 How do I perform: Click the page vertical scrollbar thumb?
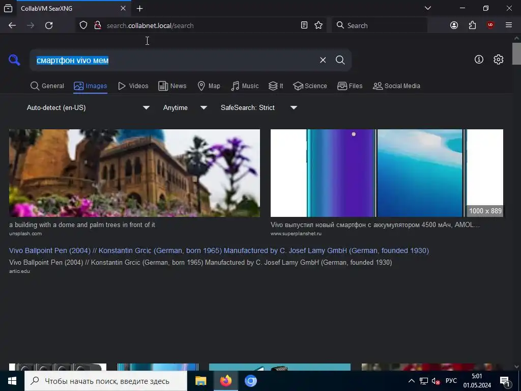click(516, 53)
